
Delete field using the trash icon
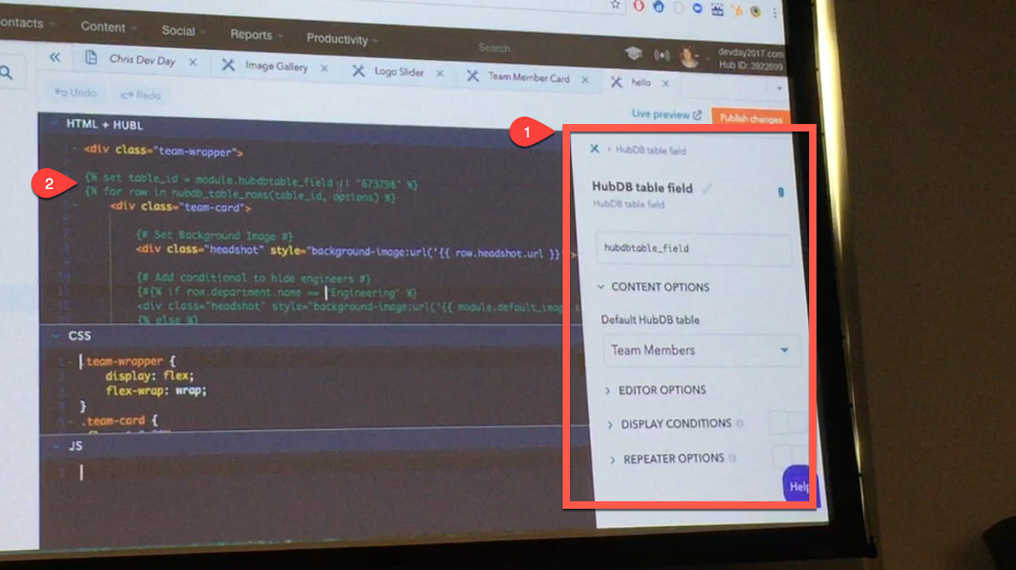click(x=781, y=192)
